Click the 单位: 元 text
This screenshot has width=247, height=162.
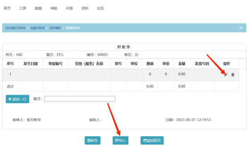[131, 55]
